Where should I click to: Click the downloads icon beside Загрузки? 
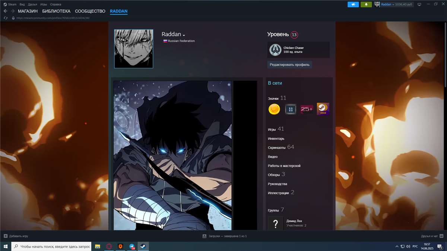(205, 236)
